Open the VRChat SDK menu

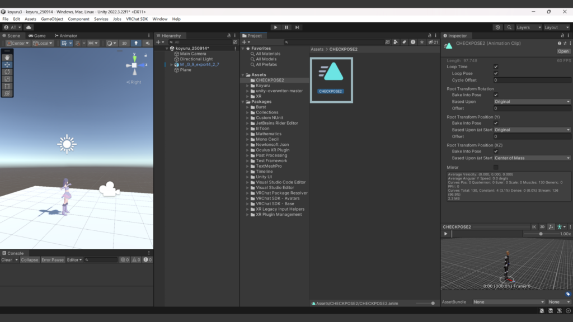pyautogui.click(x=137, y=19)
